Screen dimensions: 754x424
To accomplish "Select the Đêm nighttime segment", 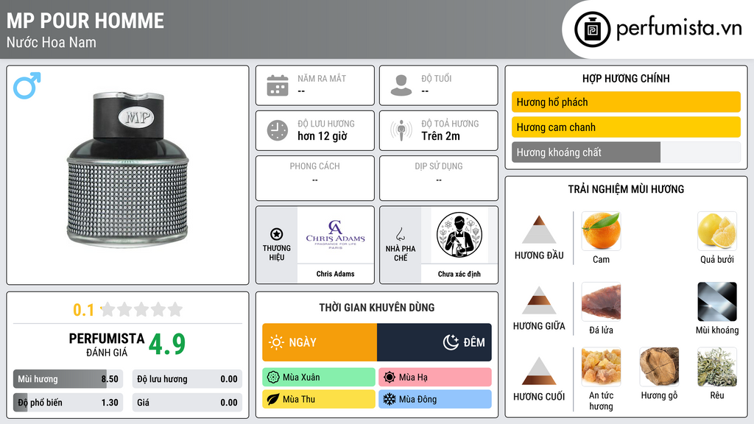I will 434,342.
